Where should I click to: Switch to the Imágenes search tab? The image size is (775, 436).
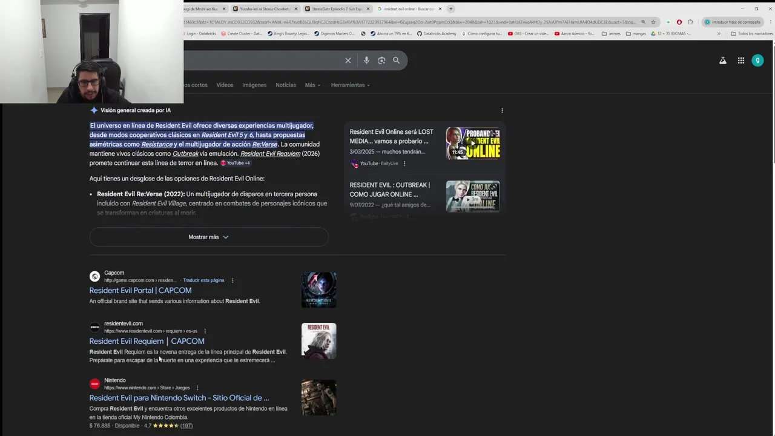click(254, 85)
